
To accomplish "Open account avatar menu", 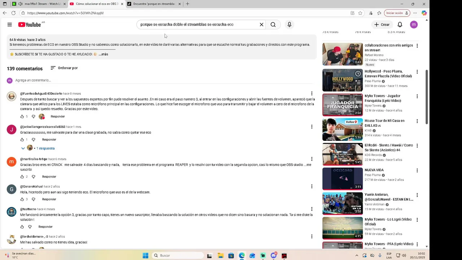I will click(414, 25).
